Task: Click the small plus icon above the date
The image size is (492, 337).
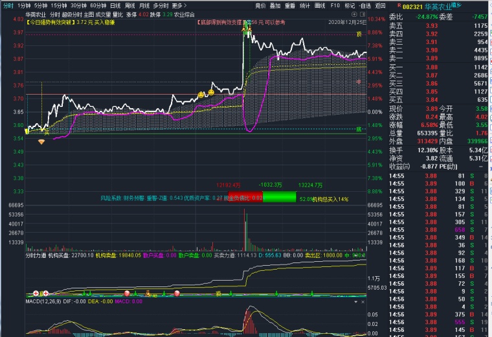Action: [354, 13]
